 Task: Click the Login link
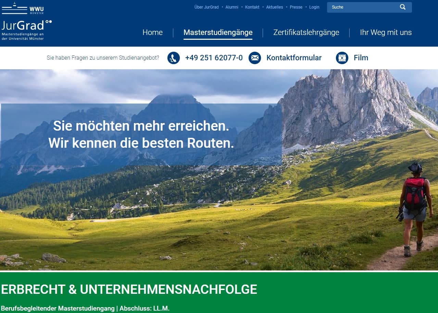point(314,7)
